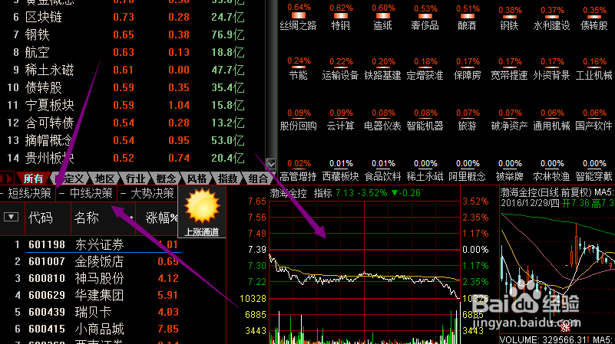Click the 丝绸之路 sector bar
The image size is (615, 344).
point(299,17)
